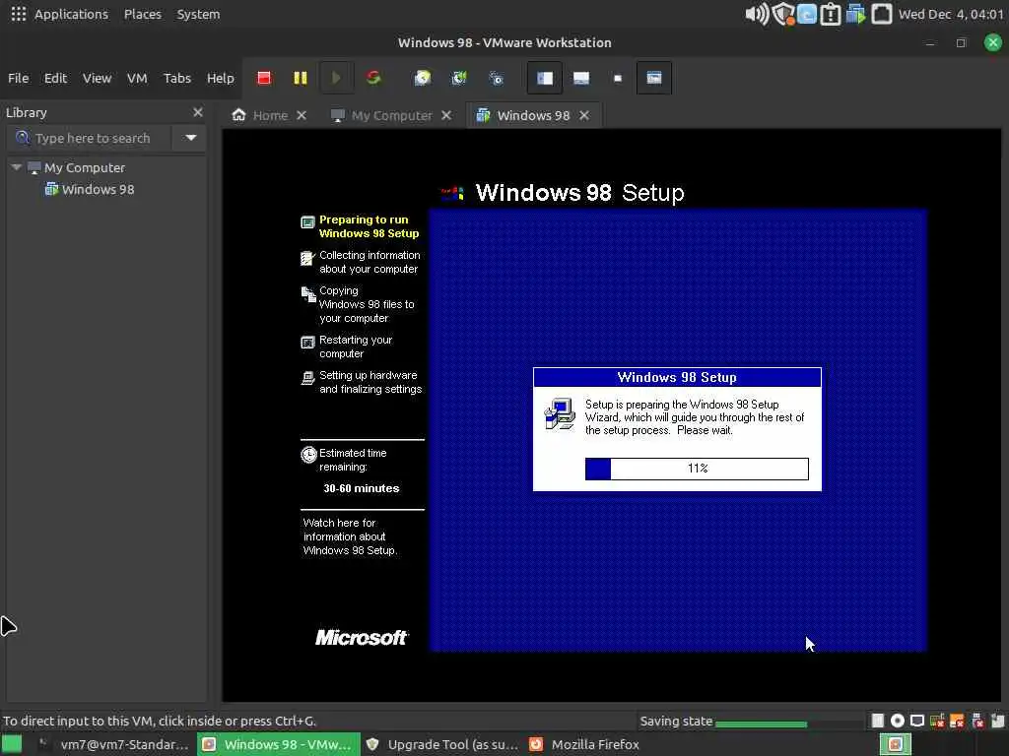Click the Windows 98 Setup dialog title bar

point(677,377)
